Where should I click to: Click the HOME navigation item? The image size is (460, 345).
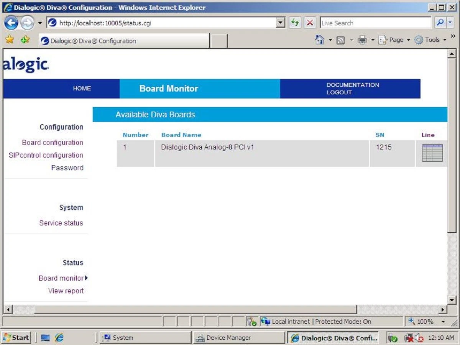pos(82,89)
